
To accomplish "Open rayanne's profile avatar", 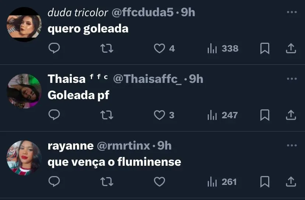I will [x=24, y=158].
